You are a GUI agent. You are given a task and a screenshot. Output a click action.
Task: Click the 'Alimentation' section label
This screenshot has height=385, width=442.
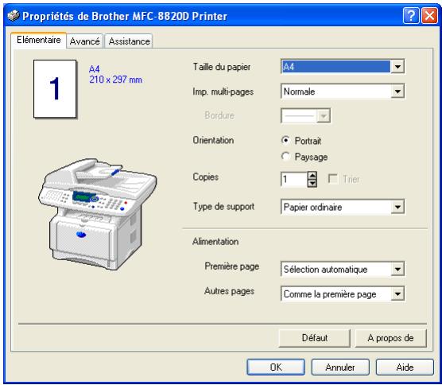[x=215, y=242]
